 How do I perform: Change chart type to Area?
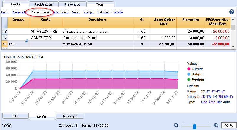coord(212,102)
